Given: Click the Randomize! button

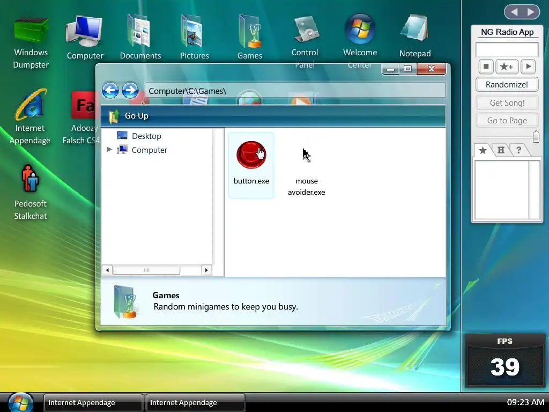Looking at the screenshot, I should 507,84.
